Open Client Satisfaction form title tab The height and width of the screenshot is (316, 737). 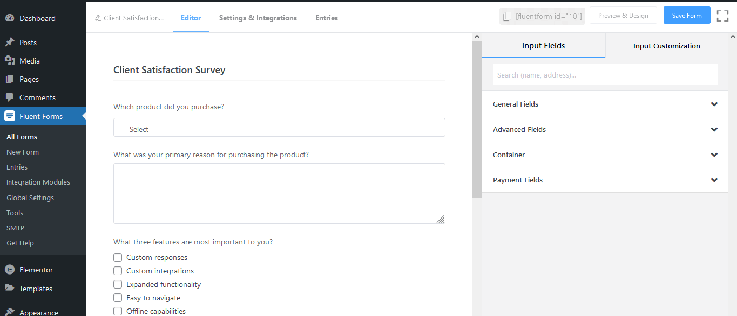point(129,18)
